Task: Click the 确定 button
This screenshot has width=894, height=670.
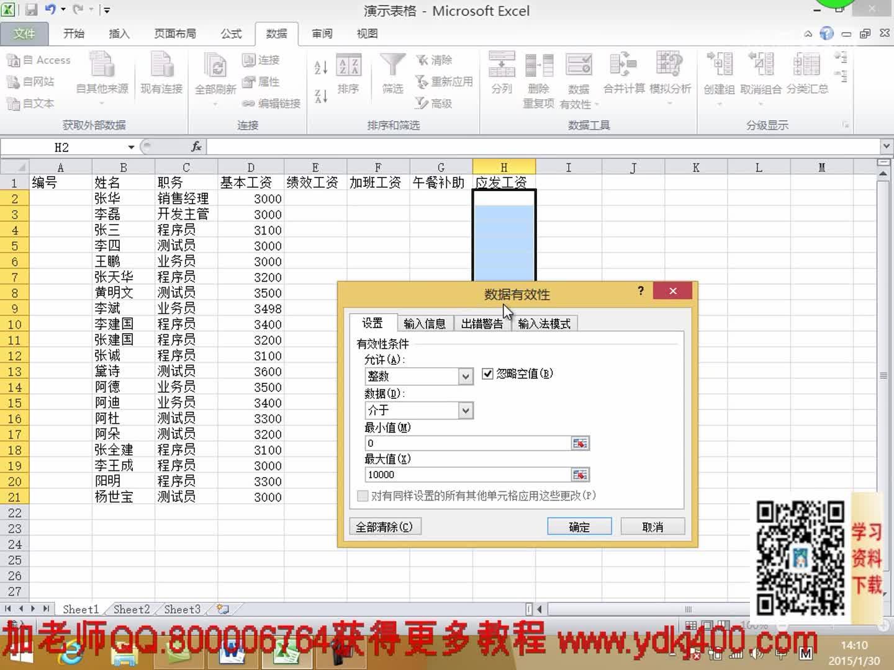Action: point(579,527)
